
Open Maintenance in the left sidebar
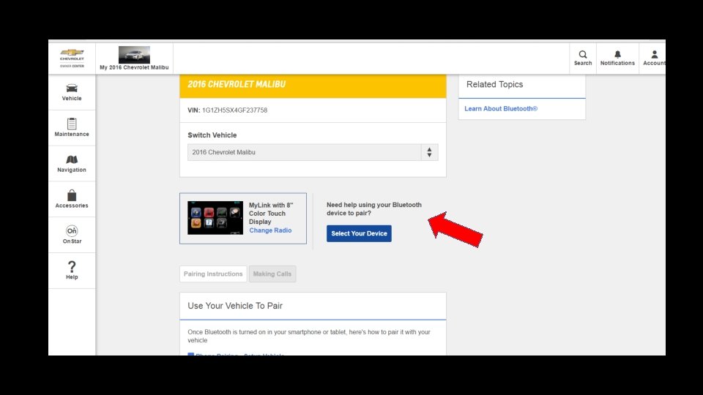(72, 127)
